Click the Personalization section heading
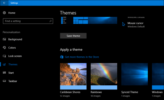164x100 pixels. pyautogui.click(x=11, y=32)
